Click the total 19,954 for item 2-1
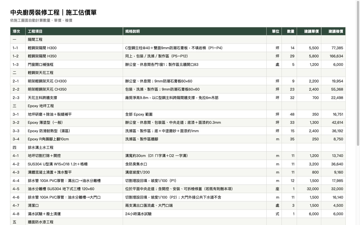This screenshot has height=225, width=360. (x=337, y=81)
